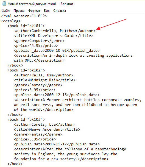Click the line book id="bk103"
Screen dimensions: 145x167
coord(26,119)
